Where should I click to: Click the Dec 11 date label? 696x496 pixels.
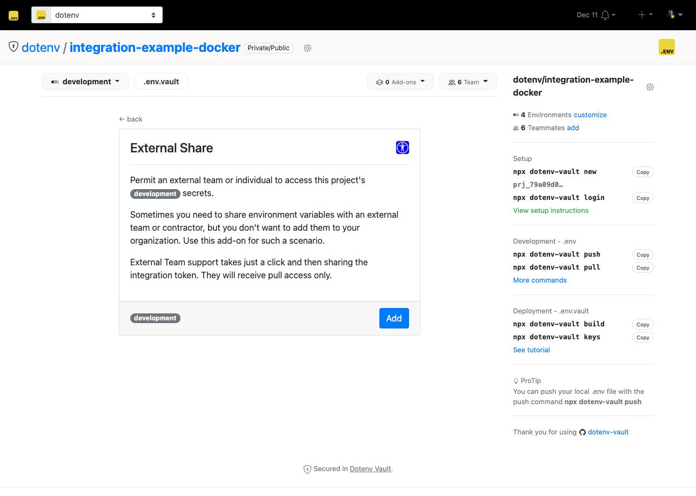point(587,15)
